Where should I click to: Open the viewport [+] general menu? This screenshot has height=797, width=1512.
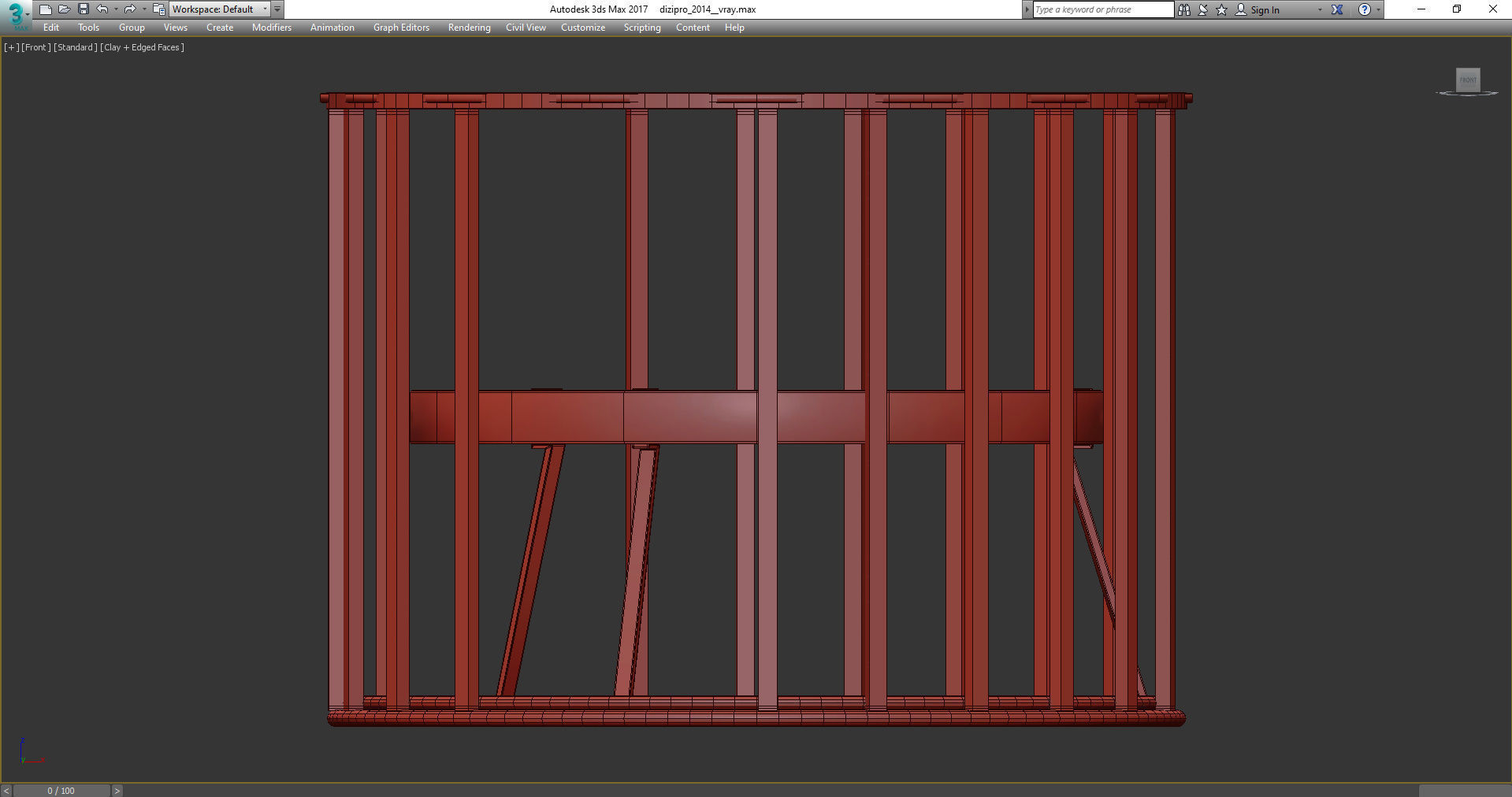tap(11, 47)
